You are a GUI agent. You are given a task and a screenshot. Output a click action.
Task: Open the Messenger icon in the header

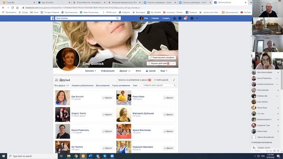[180, 18]
